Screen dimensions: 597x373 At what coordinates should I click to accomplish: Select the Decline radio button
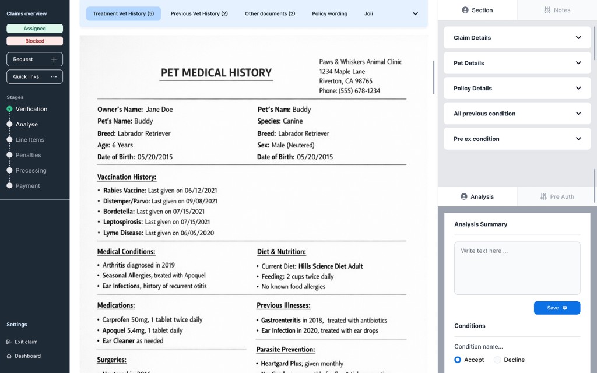497,360
